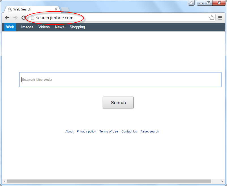Maximize the browser window

(209, 3)
